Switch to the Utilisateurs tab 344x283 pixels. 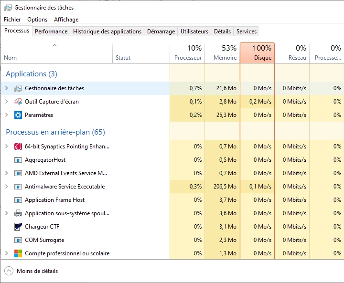pyautogui.click(x=194, y=31)
